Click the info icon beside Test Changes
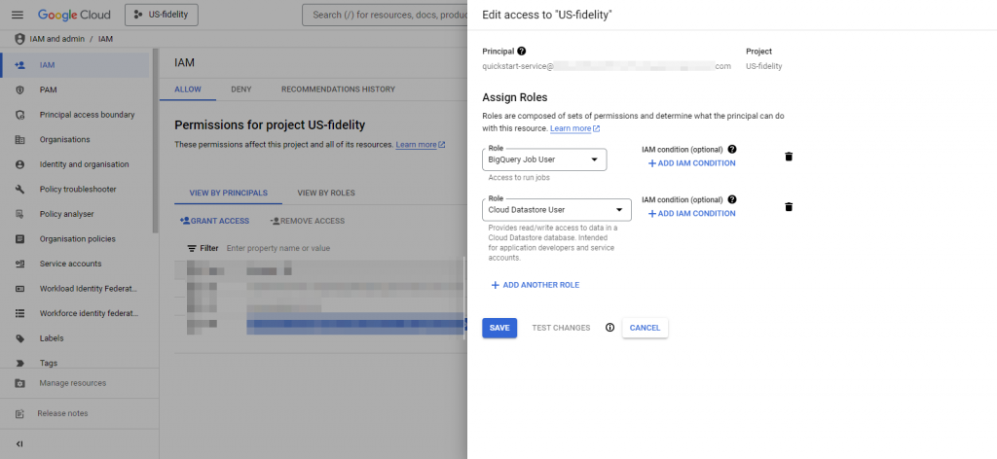This screenshot has width=997, height=459. click(609, 328)
